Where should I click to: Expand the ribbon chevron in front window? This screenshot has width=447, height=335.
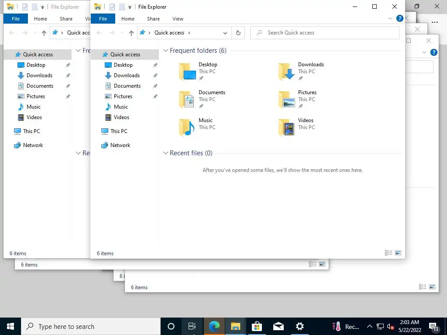[x=390, y=18]
